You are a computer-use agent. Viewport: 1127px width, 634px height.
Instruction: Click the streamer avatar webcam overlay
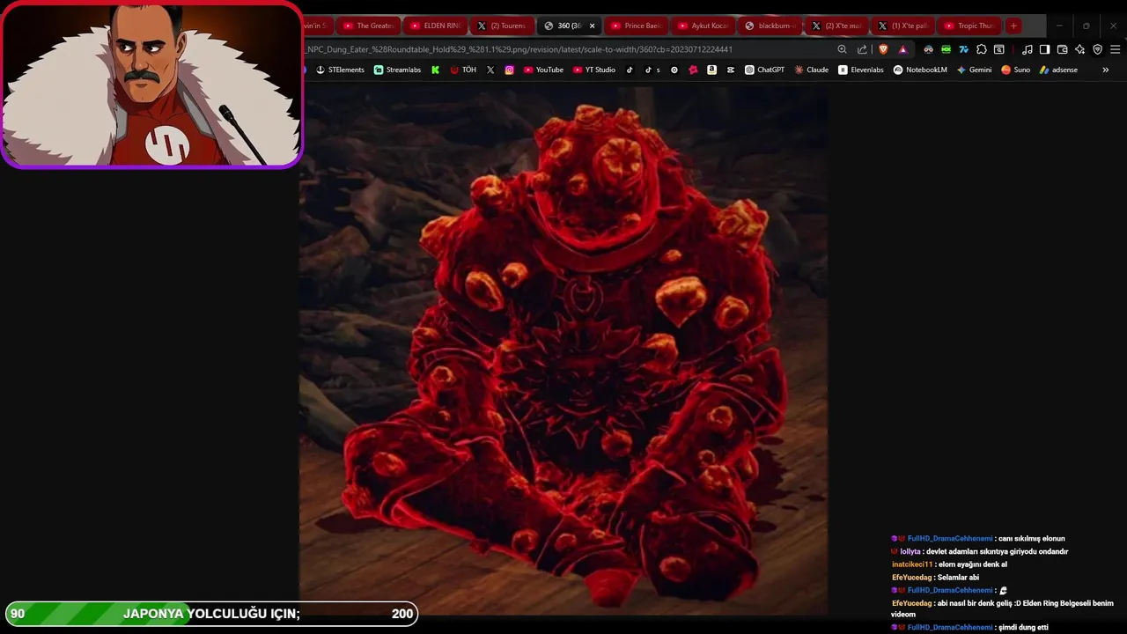[151, 85]
